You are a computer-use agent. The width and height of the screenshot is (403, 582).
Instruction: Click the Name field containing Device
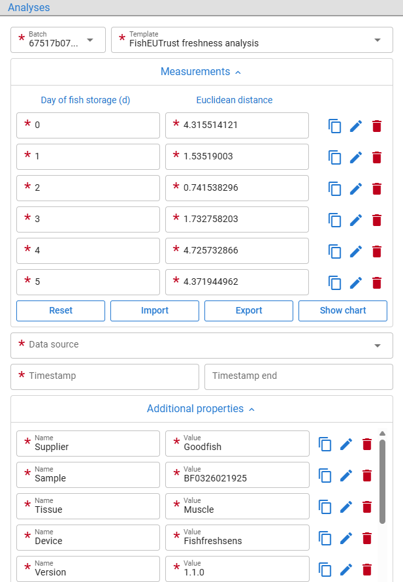(88, 538)
